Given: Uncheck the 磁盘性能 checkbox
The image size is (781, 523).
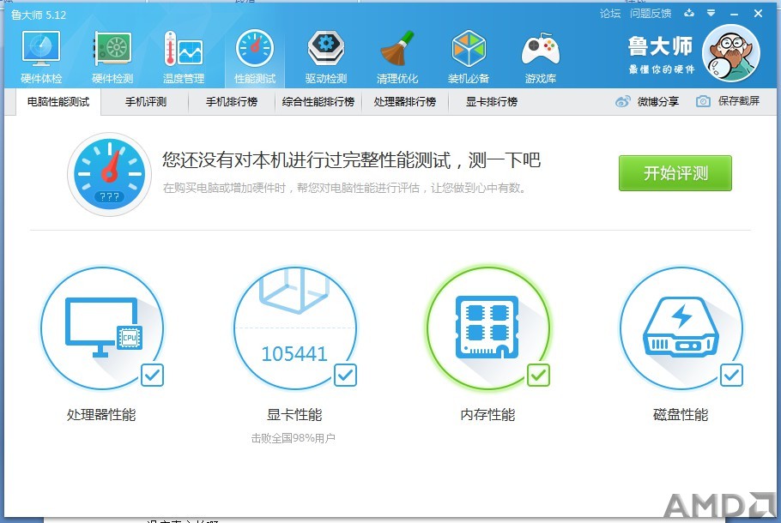Looking at the screenshot, I should [x=732, y=376].
